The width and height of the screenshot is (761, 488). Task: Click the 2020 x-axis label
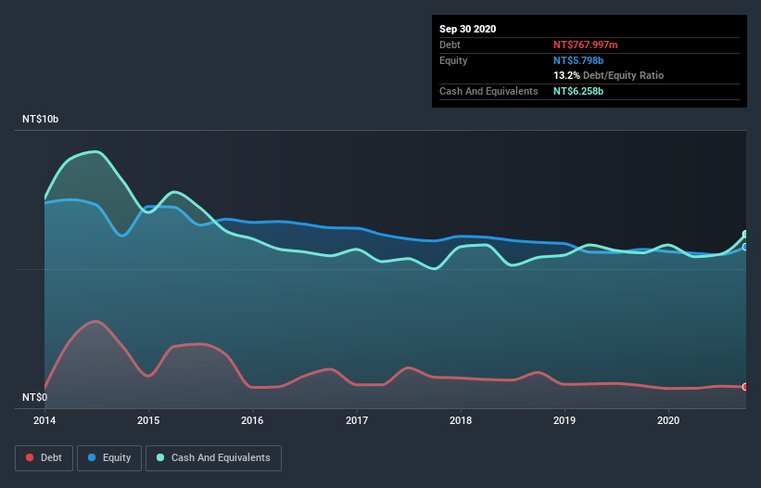pyautogui.click(x=668, y=420)
